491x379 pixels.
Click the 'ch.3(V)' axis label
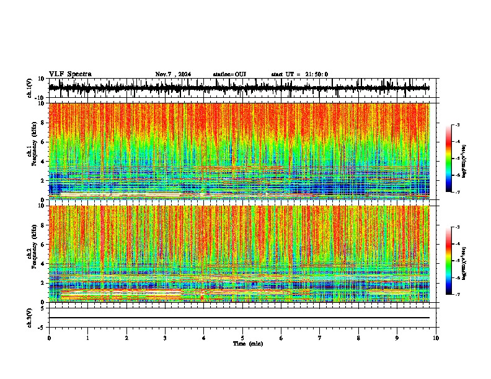pyautogui.click(x=29, y=318)
